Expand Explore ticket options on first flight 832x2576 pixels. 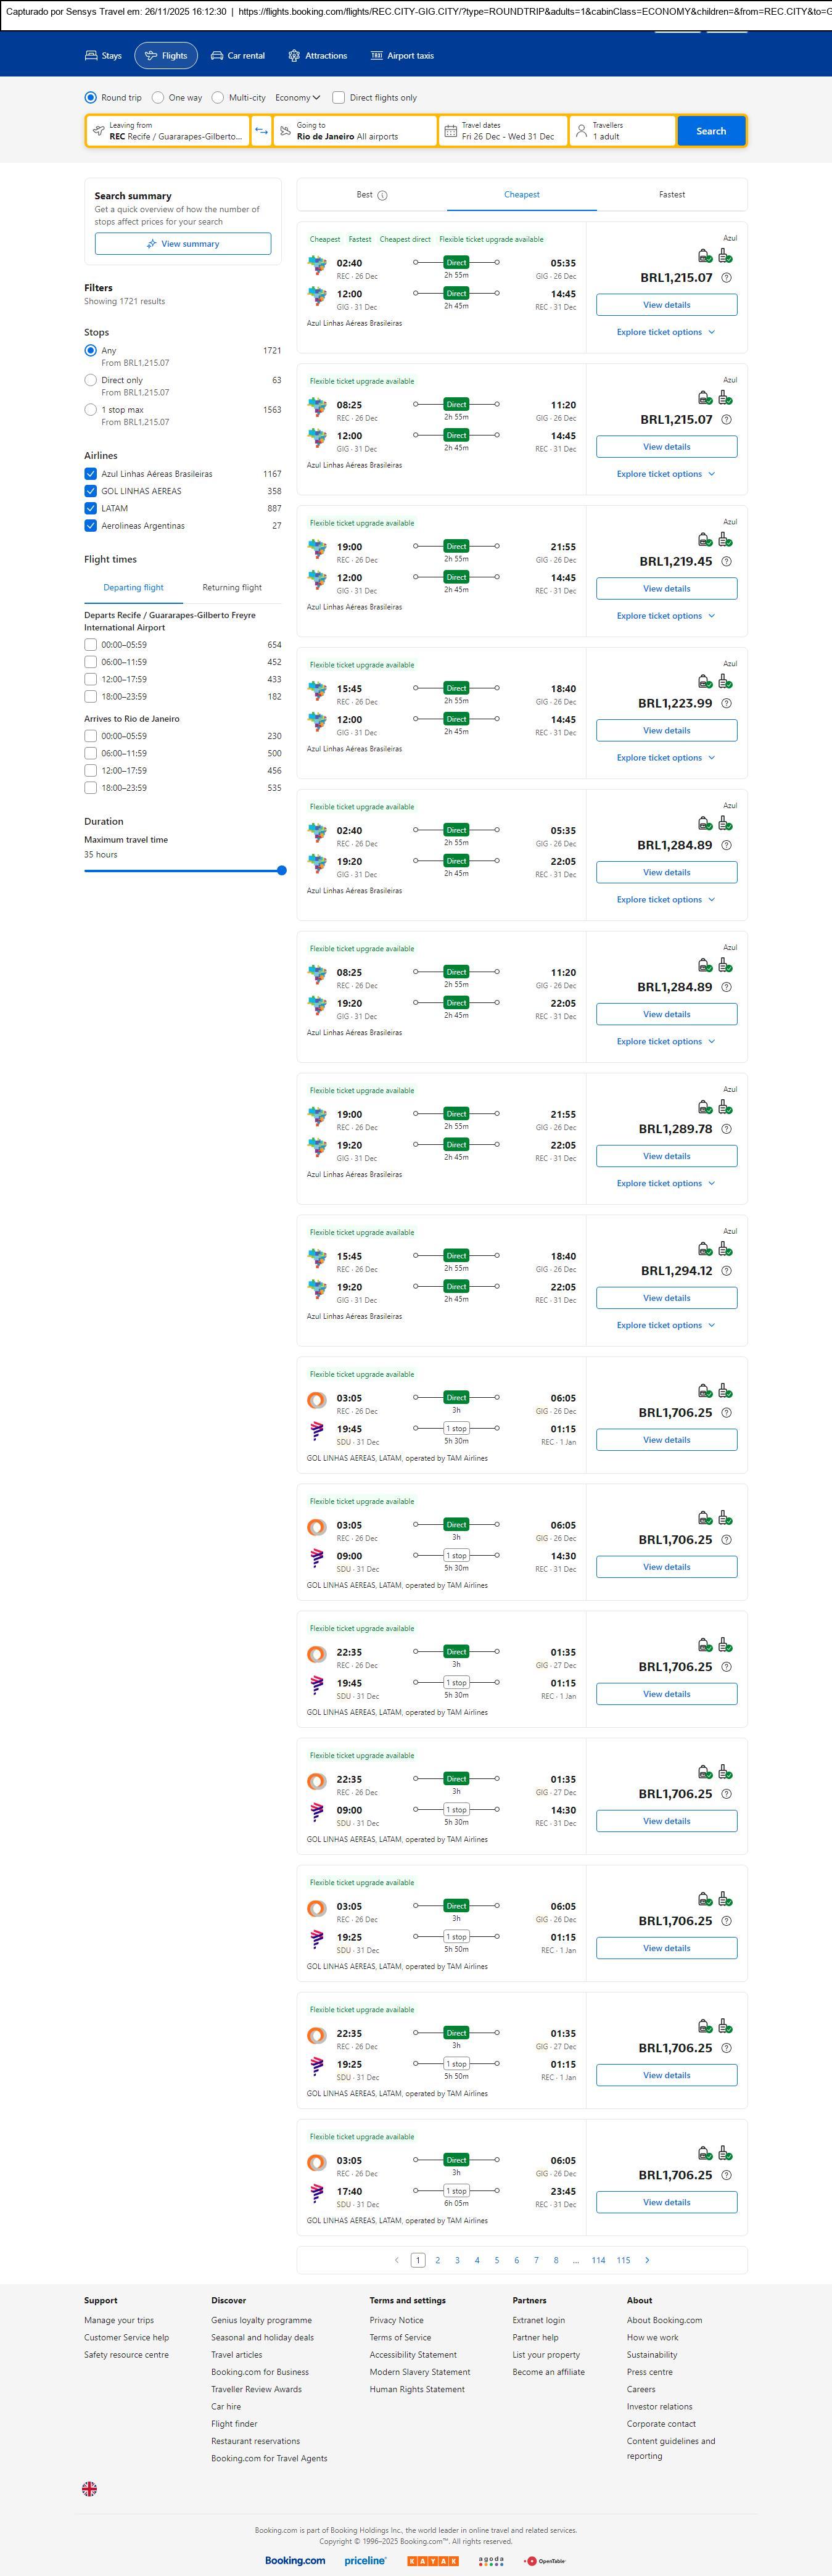(666, 332)
